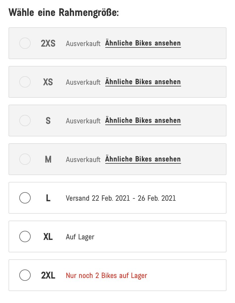Choose the 2XL radio button
Viewport: 235px width, 303px height.
pyautogui.click(x=25, y=275)
